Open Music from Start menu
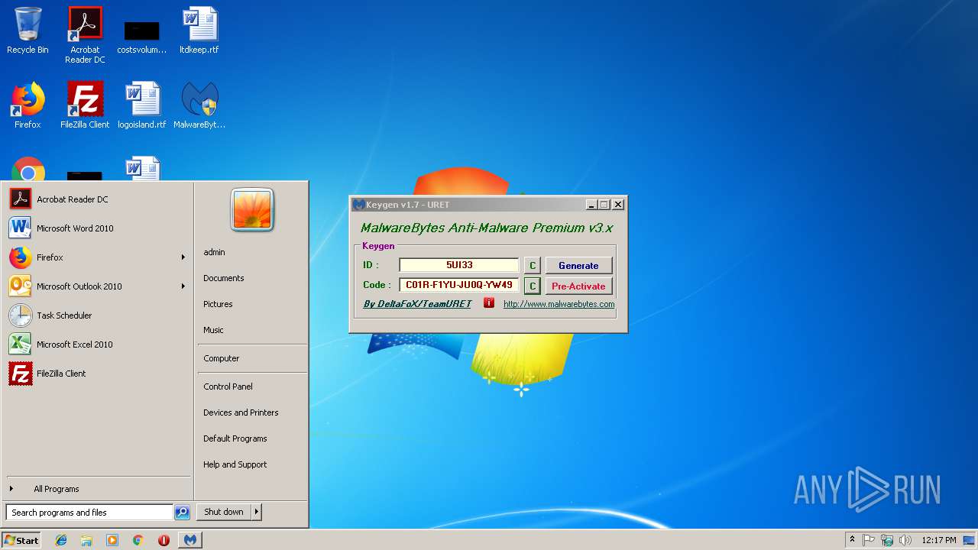Viewport: 978px width, 550px height. 251,330
